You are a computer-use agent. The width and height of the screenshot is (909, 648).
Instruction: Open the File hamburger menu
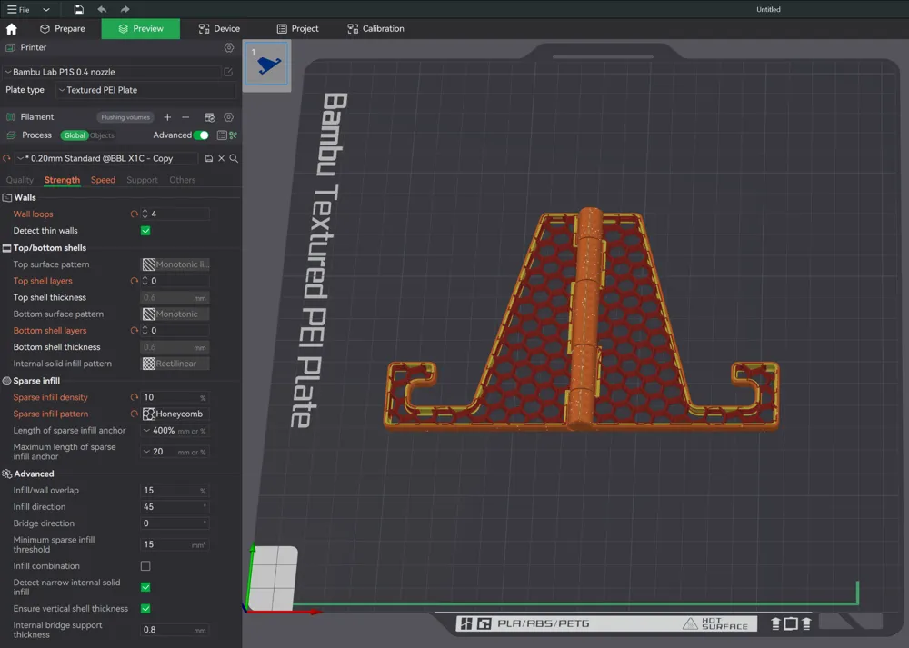tap(18, 9)
